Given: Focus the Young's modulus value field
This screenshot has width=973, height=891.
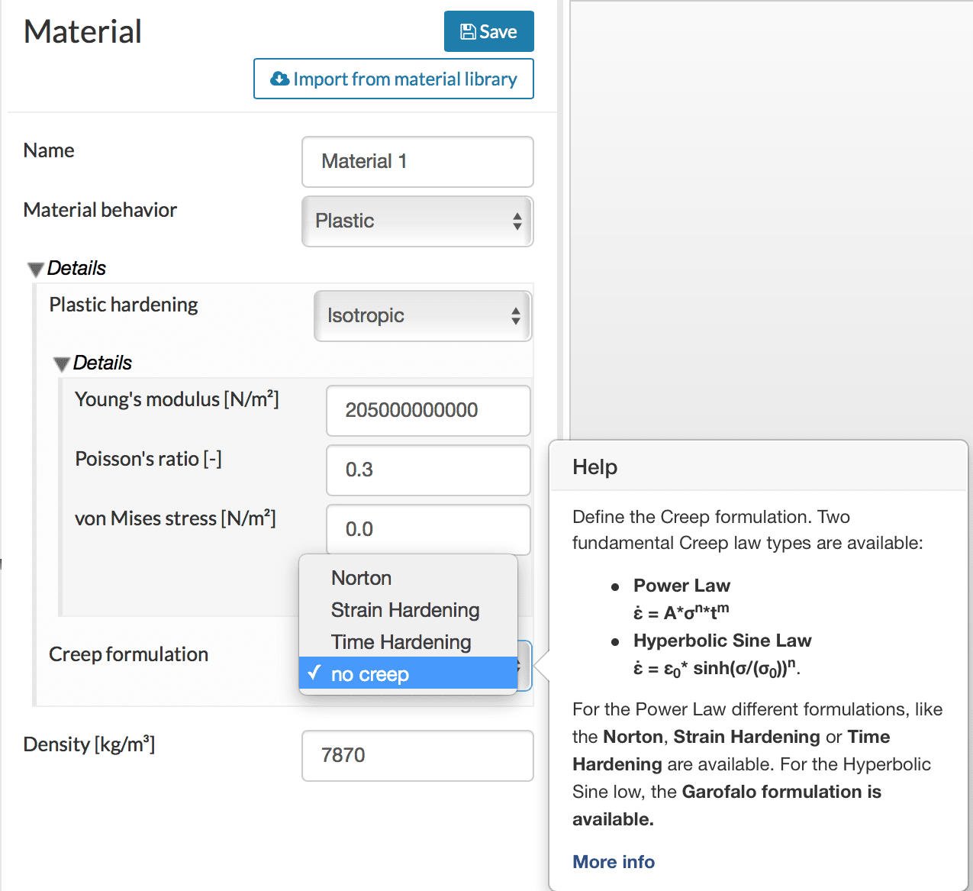Looking at the screenshot, I should click(x=427, y=411).
